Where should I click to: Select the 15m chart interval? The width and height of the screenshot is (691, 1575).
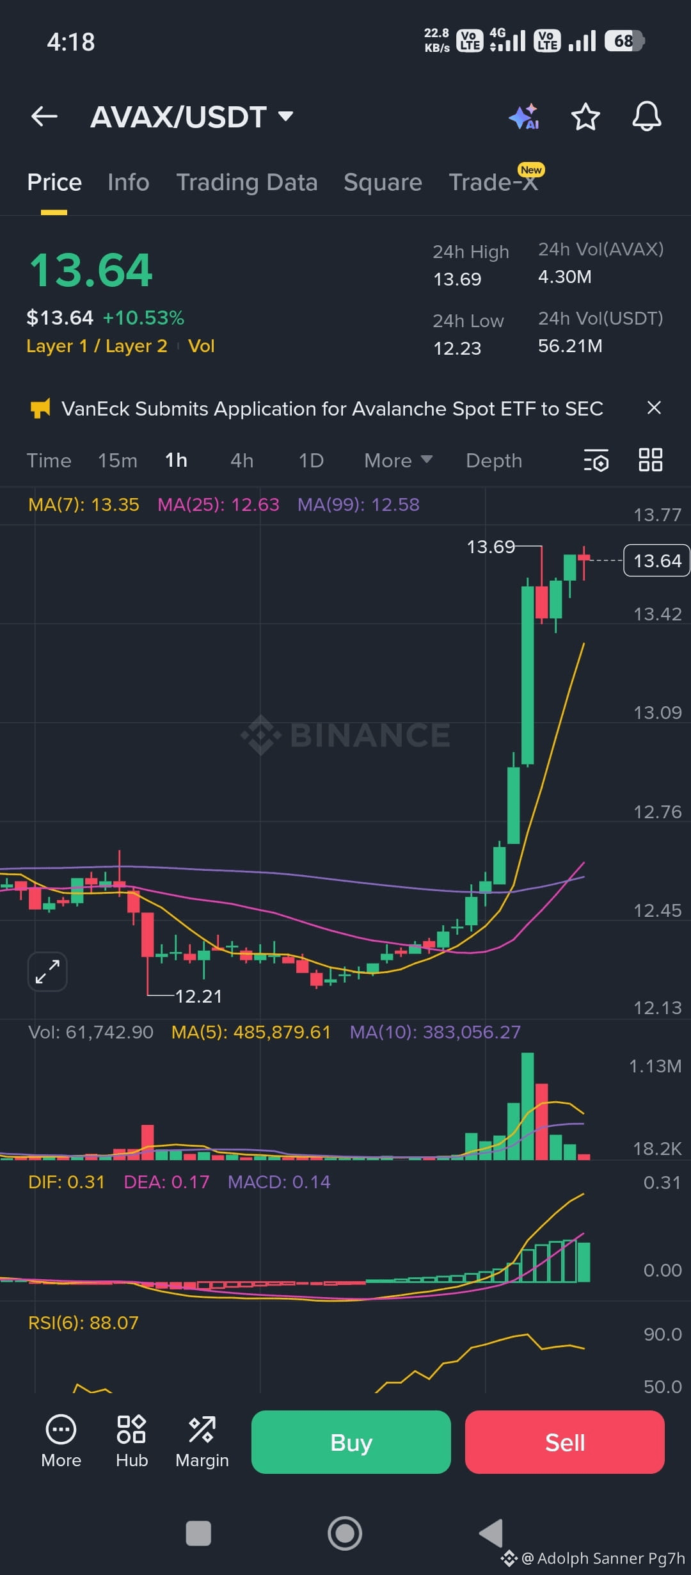pyautogui.click(x=117, y=460)
